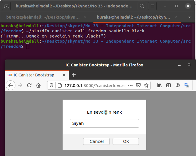Screen dimensions: 196x156
Task: Open a new terminal tab with the plus icon
Action: (6, 6)
